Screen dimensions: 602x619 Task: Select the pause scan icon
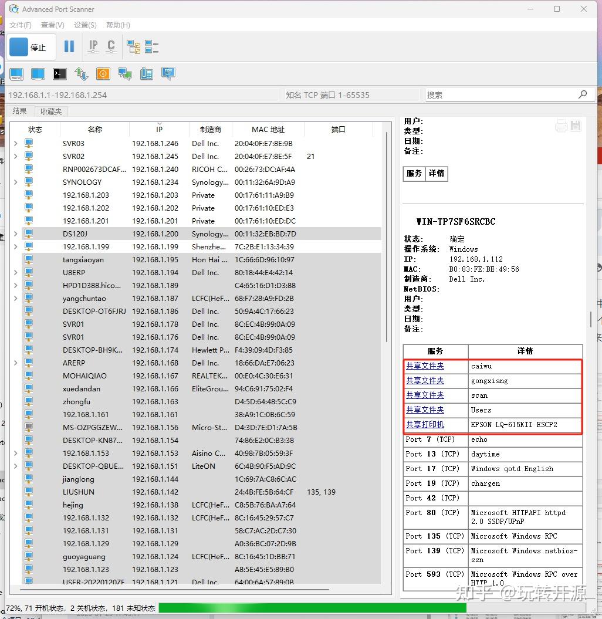69,46
